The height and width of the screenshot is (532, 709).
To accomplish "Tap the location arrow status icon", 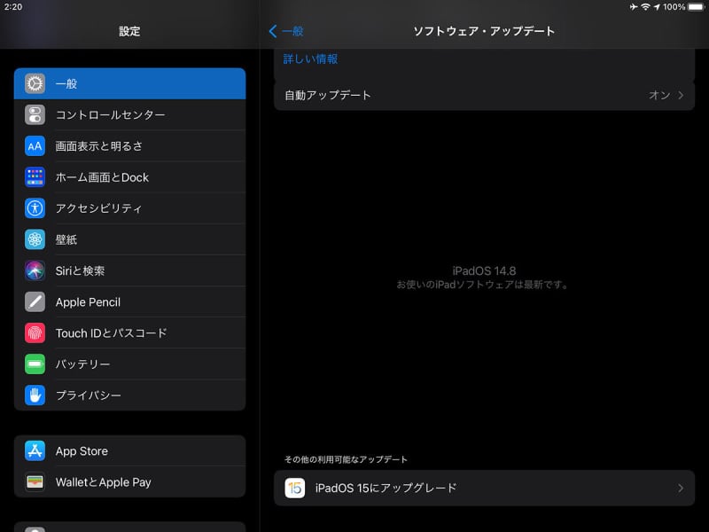I will click(x=657, y=7).
